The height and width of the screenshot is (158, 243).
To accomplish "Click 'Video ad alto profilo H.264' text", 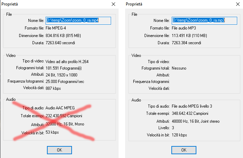I will point(67,62).
